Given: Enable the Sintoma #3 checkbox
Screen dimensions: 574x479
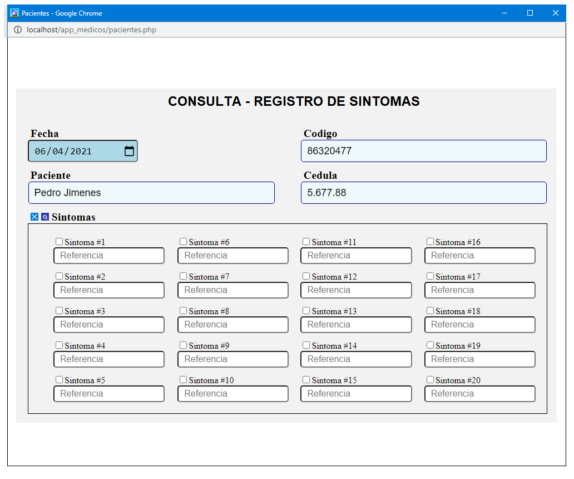Looking at the screenshot, I should 59,310.
